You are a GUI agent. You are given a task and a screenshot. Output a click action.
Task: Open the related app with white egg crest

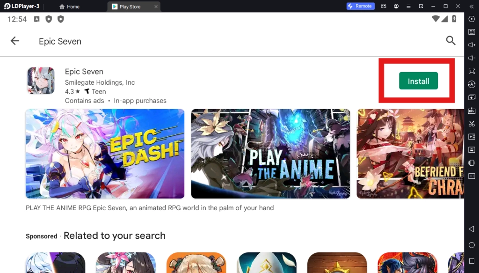(266, 263)
